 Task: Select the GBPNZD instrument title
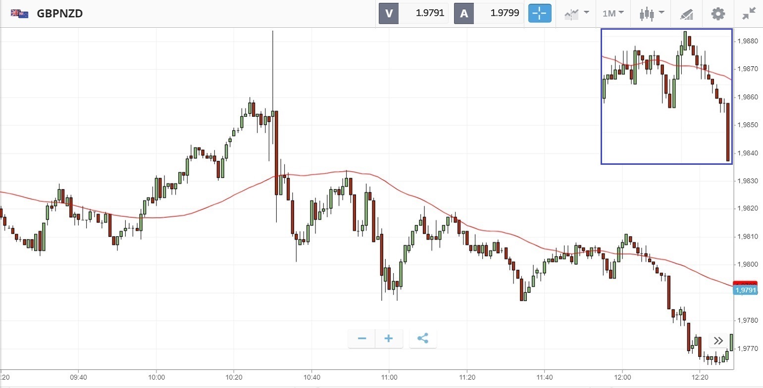pos(59,13)
